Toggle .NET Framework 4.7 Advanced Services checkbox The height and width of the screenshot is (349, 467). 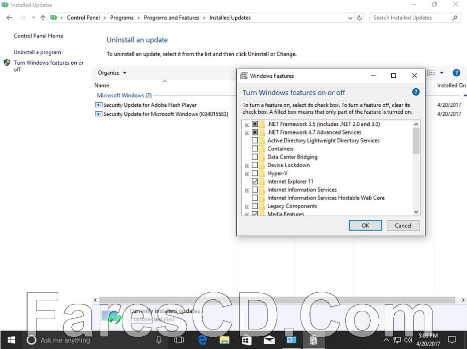point(255,132)
